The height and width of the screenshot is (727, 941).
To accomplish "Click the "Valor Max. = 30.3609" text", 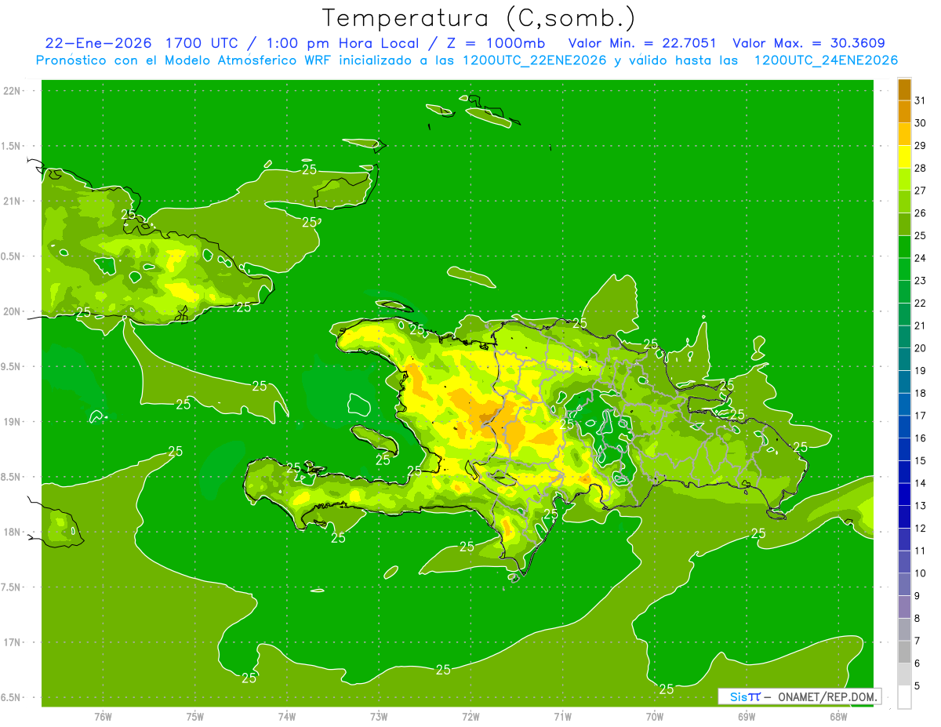I will tap(809, 43).
